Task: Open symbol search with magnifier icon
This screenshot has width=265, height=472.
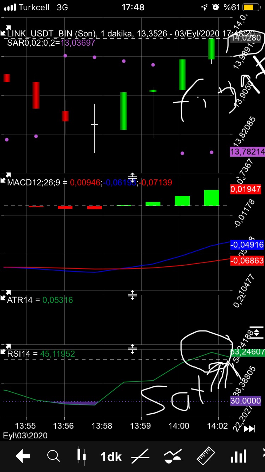Action: pos(53,456)
